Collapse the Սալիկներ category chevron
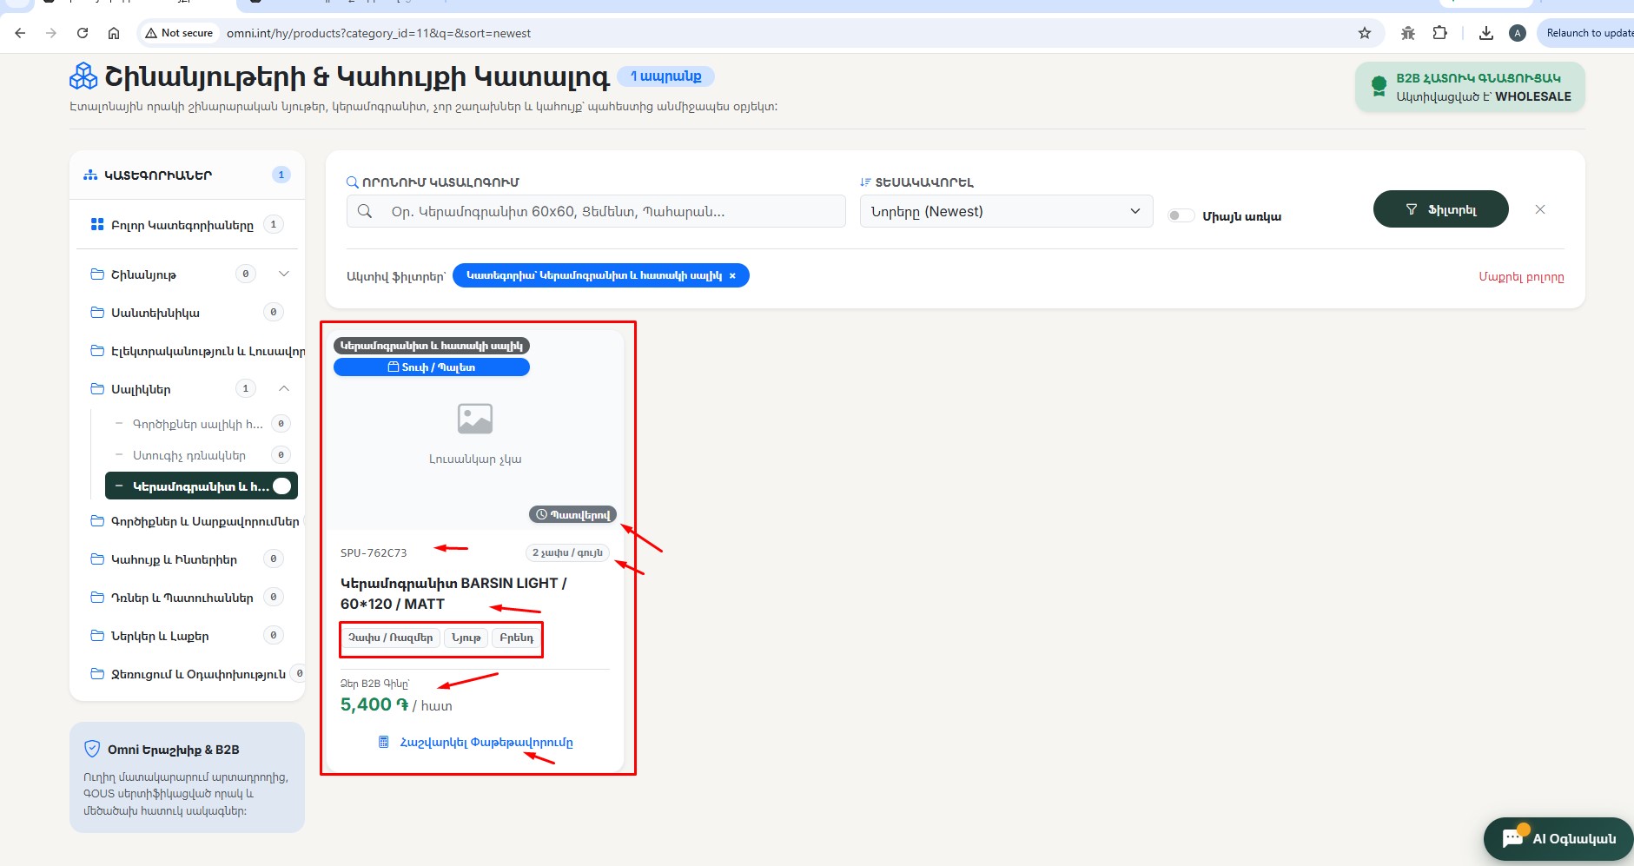The width and height of the screenshot is (1634, 866). pos(283,388)
